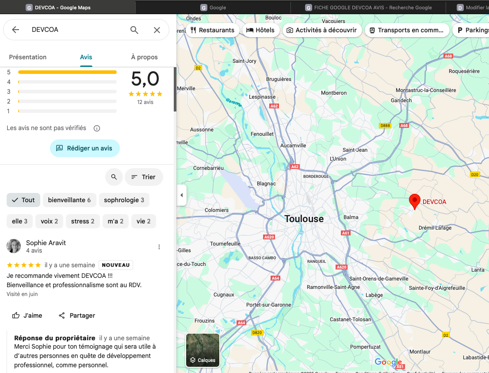
Task: Click the red DEVCOA map pin
Action: pos(414,201)
